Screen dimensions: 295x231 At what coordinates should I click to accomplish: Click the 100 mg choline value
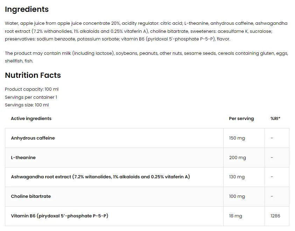237,196
